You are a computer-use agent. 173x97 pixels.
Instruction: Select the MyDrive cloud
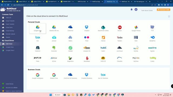click(136, 59)
